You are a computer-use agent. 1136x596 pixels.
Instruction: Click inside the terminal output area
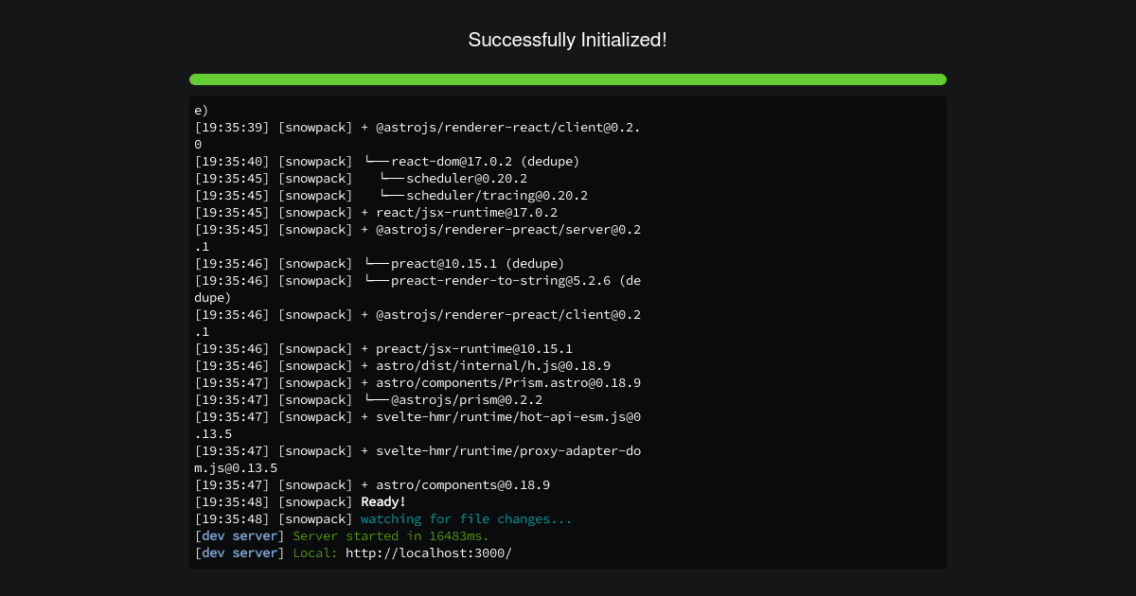point(568,331)
